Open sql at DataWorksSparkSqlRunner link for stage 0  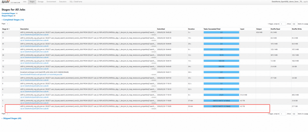(35, 108)
